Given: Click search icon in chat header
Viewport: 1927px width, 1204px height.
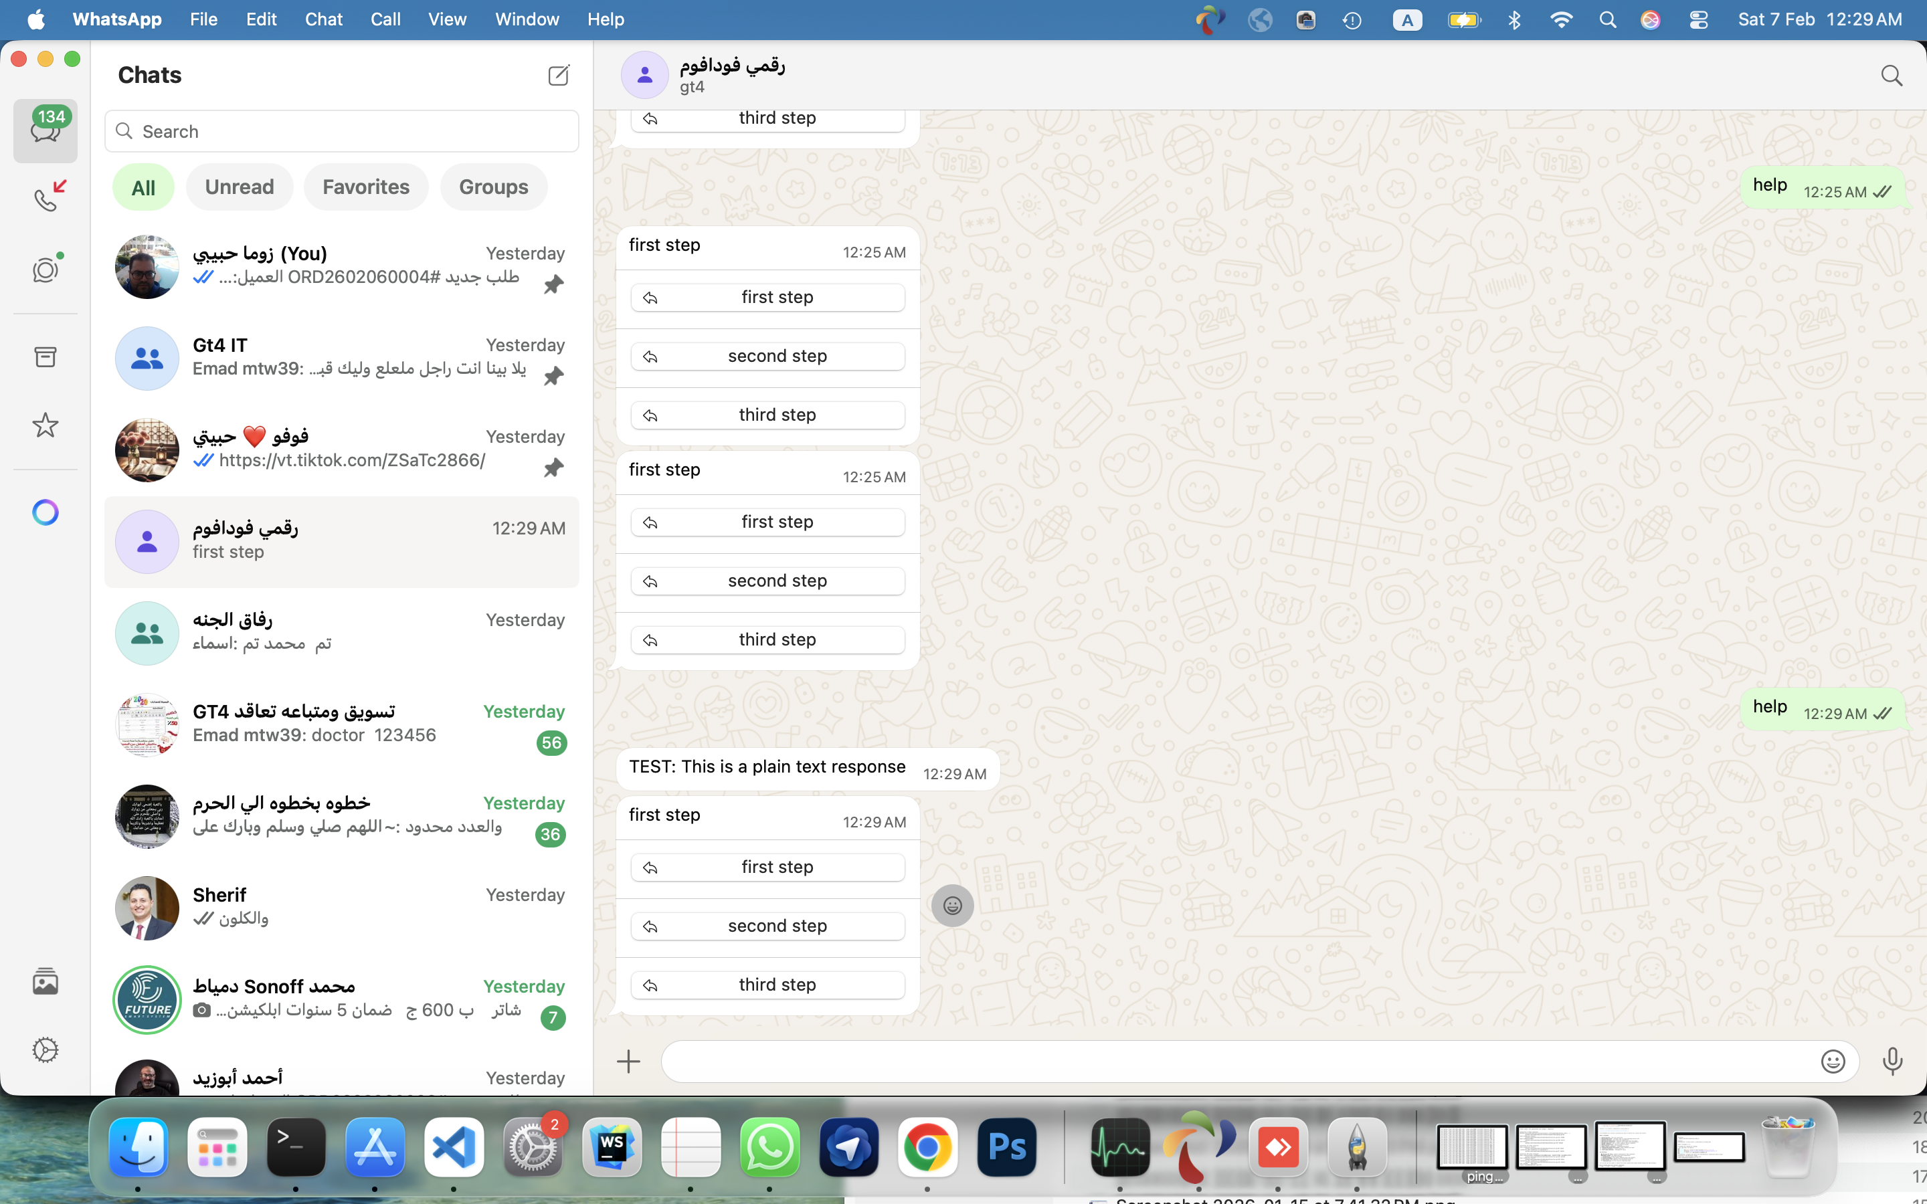Looking at the screenshot, I should click(x=1891, y=76).
